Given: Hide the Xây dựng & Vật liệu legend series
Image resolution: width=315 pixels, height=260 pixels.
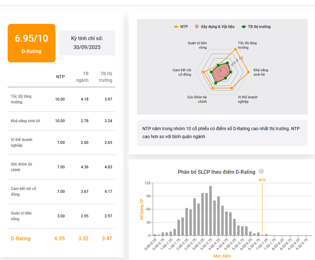Looking at the screenshot, I should click(x=215, y=27).
